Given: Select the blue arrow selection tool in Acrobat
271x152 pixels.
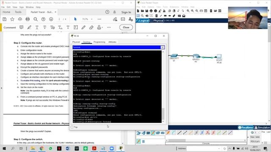Looking at the screenshot, I should click(75, 19).
